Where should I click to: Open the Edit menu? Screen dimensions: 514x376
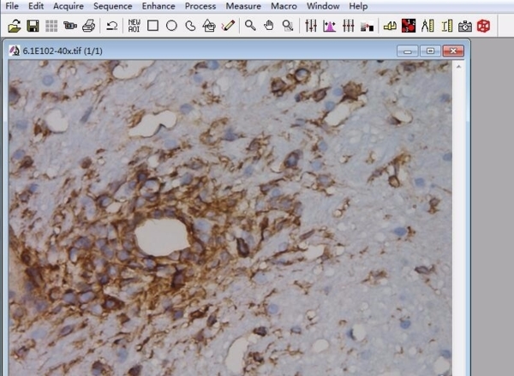(36, 6)
